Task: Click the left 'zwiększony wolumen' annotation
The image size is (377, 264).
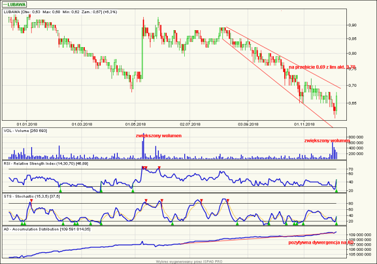Action: (x=158, y=136)
